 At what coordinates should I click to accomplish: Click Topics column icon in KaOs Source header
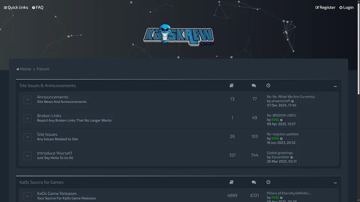coord(231,182)
